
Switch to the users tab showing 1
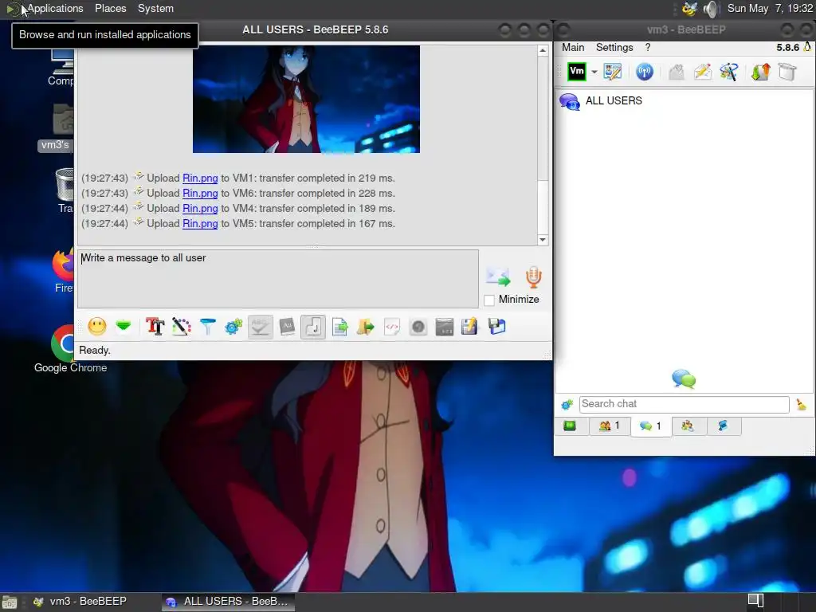tap(610, 426)
